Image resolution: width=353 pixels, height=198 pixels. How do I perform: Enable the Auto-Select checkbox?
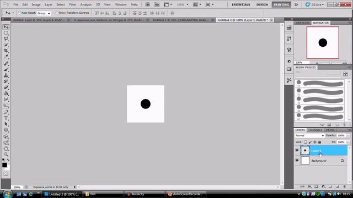click(19, 13)
